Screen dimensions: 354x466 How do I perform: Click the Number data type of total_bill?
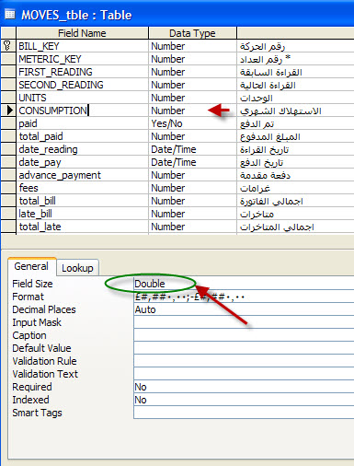(x=192, y=201)
